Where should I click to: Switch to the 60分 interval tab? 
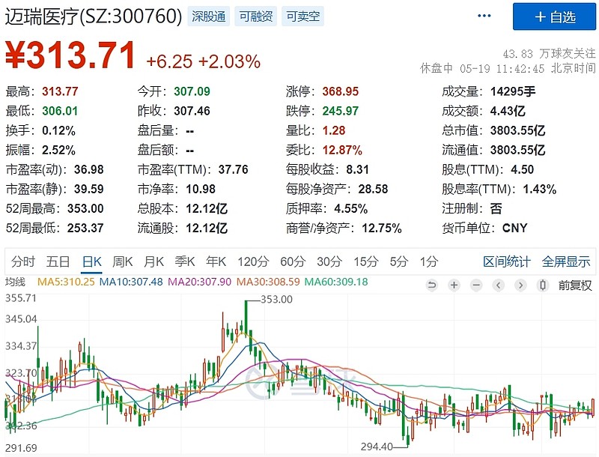(x=293, y=261)
